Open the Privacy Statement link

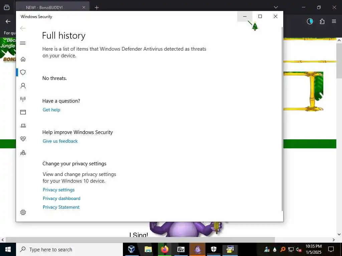61,207
